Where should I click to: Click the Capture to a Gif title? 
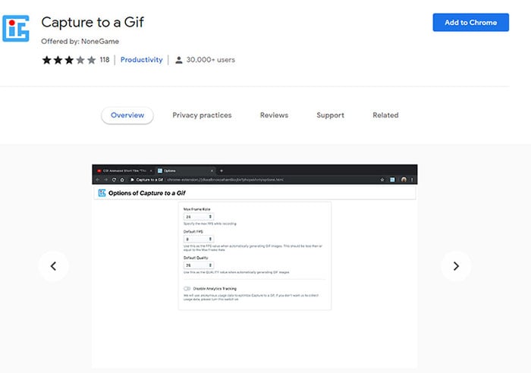coord(93,22)
